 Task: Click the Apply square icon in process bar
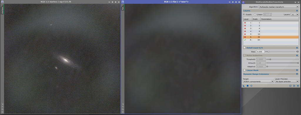[248, 86]
